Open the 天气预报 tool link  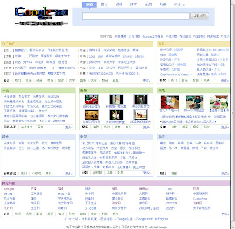(x=134, y=36)
